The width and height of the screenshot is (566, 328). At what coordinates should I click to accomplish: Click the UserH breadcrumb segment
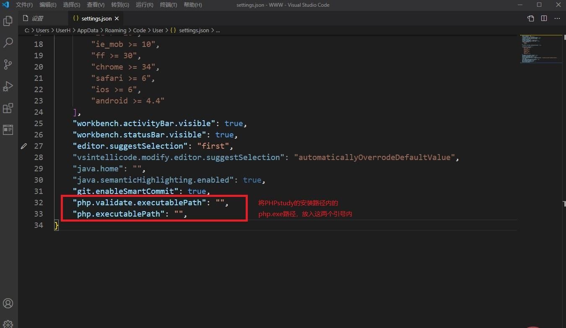tap(63, 30)
